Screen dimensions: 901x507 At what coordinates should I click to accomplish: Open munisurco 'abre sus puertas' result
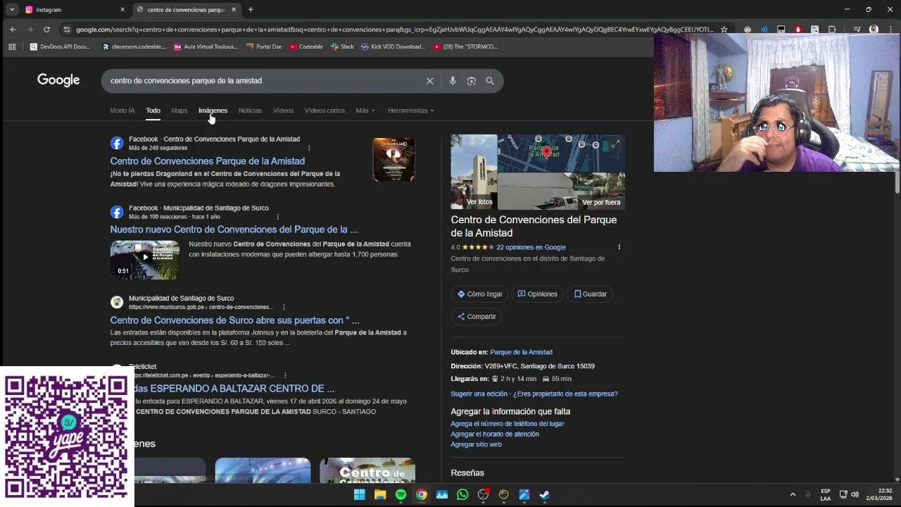point(234,320)
